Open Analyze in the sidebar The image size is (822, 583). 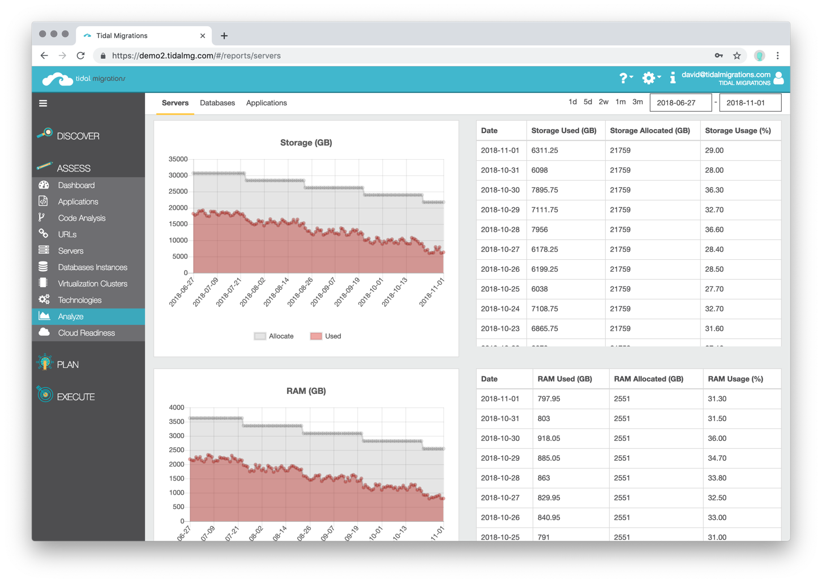[x=88, y=316]
